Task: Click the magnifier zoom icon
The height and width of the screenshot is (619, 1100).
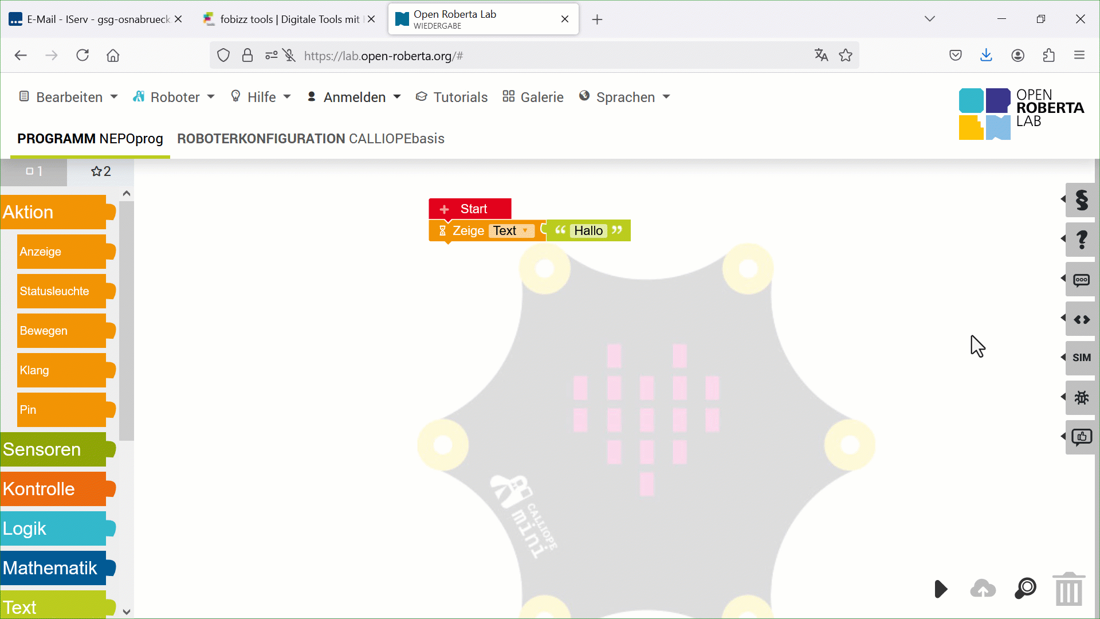Action: 1026,589
